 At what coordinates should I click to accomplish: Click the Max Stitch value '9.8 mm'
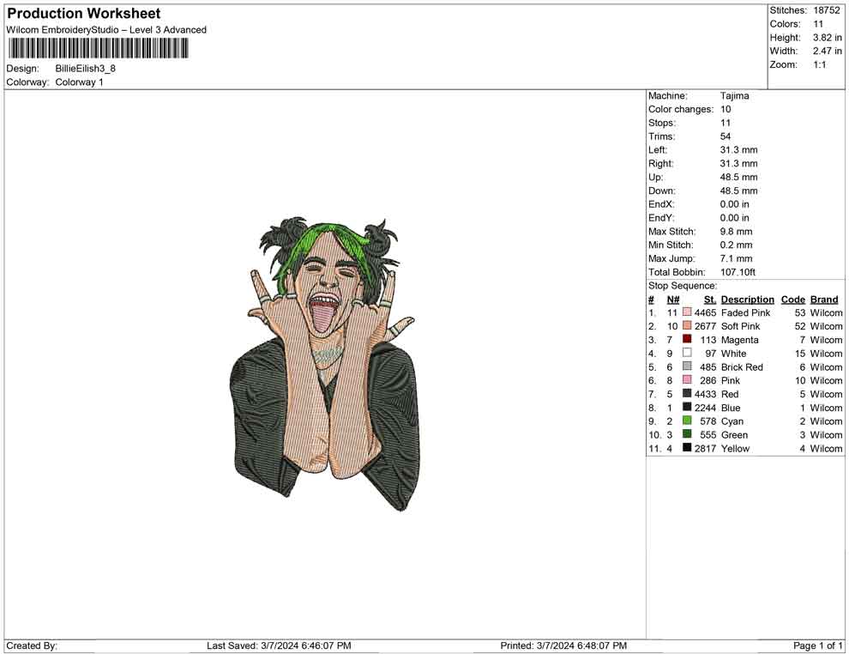pyautogui.click(x=737, y=231)
